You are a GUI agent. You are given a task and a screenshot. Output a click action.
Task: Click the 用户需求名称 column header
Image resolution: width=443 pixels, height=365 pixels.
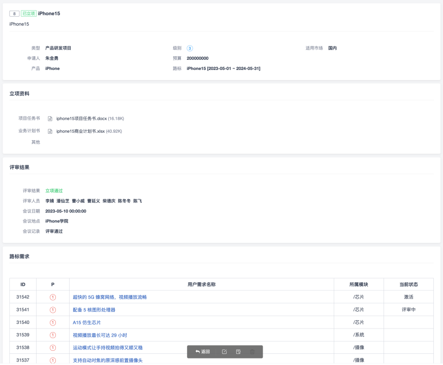click(x=202, y=284)
